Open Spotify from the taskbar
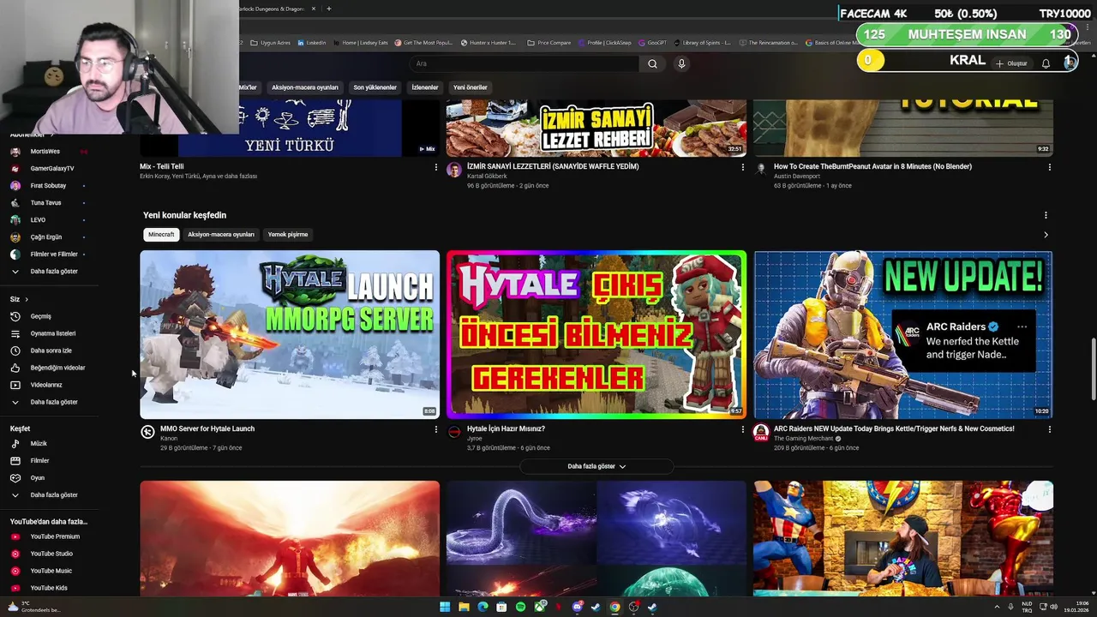Screen dimensions: 1097x617 click(520, 607)
